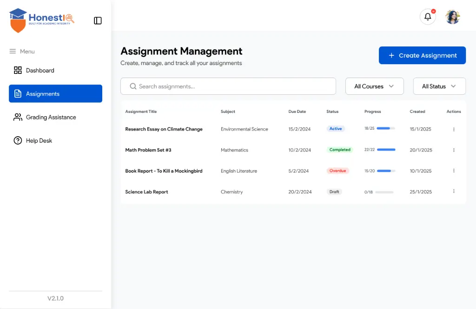Focus the Search assignments field
The image size is (476, 309).
(x=228, y=86)
